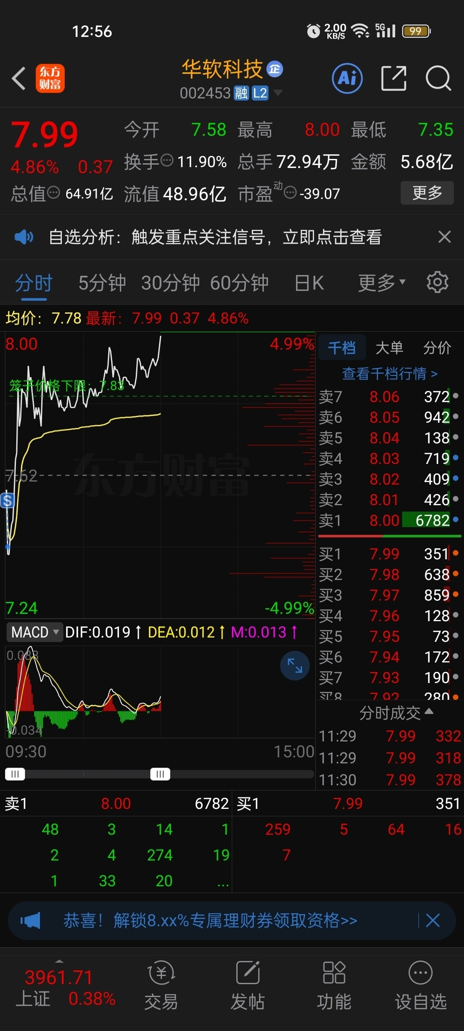The width and height of the screenshot is (464, 1031).
Task: Tap bottom 买1 7.99 queue header
Action: pyautogui.click(x=348, y=803)
